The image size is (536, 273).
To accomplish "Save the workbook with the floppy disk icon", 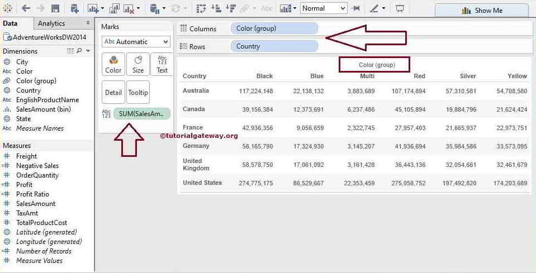I will 55,8.
